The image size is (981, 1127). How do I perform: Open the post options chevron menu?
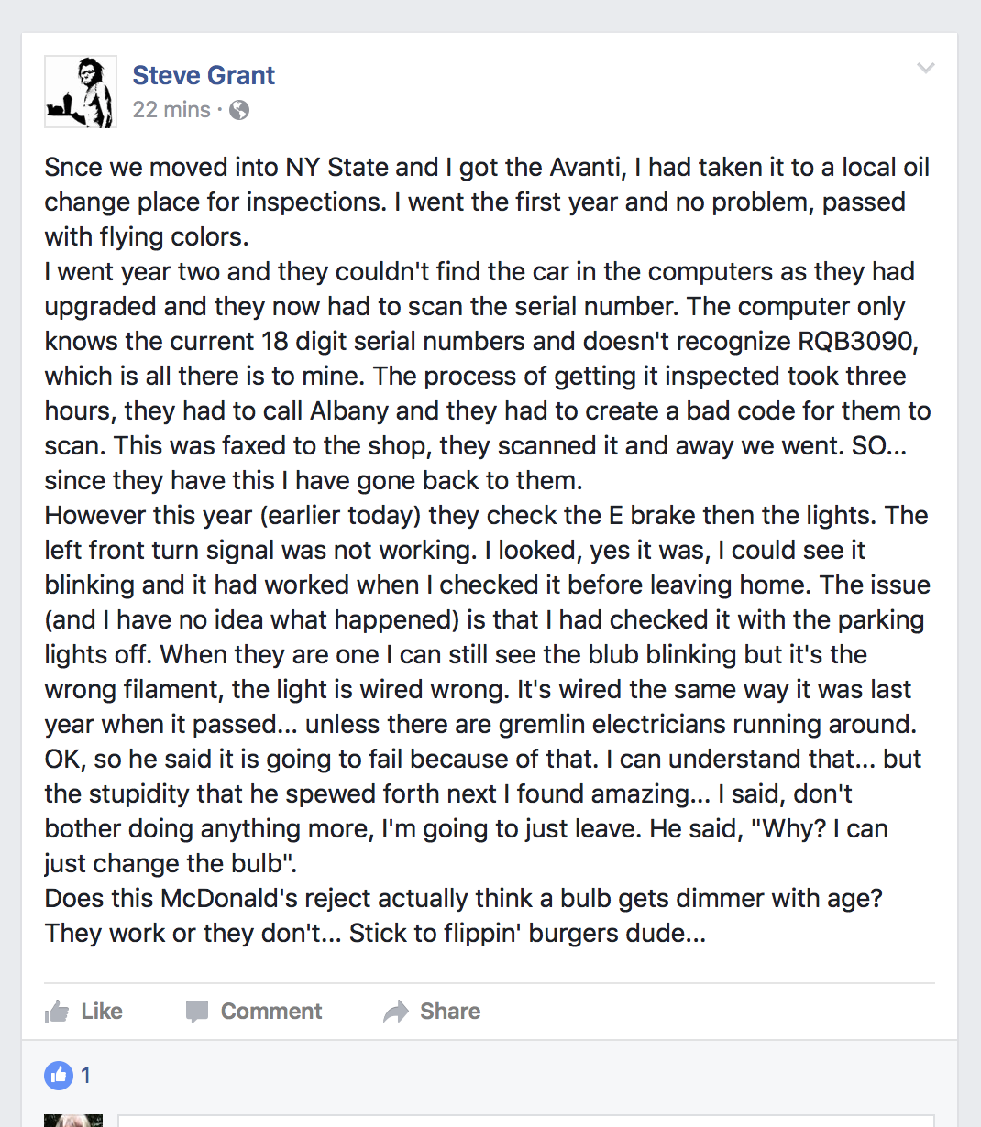(x=926, y=68)
